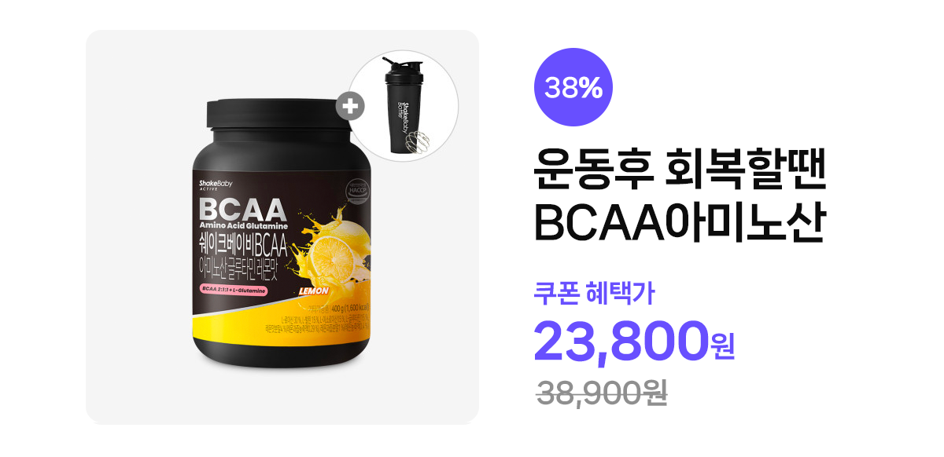Click the BCAA아미노산 product title

679,222
